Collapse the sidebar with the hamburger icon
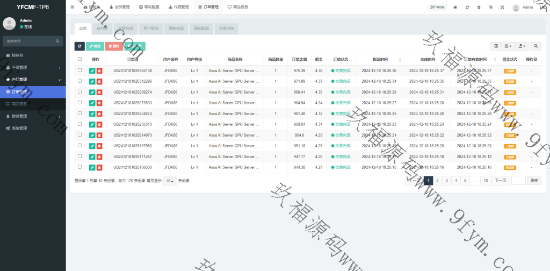The width and height of the screenshot is (550, 271). [73, 8]
